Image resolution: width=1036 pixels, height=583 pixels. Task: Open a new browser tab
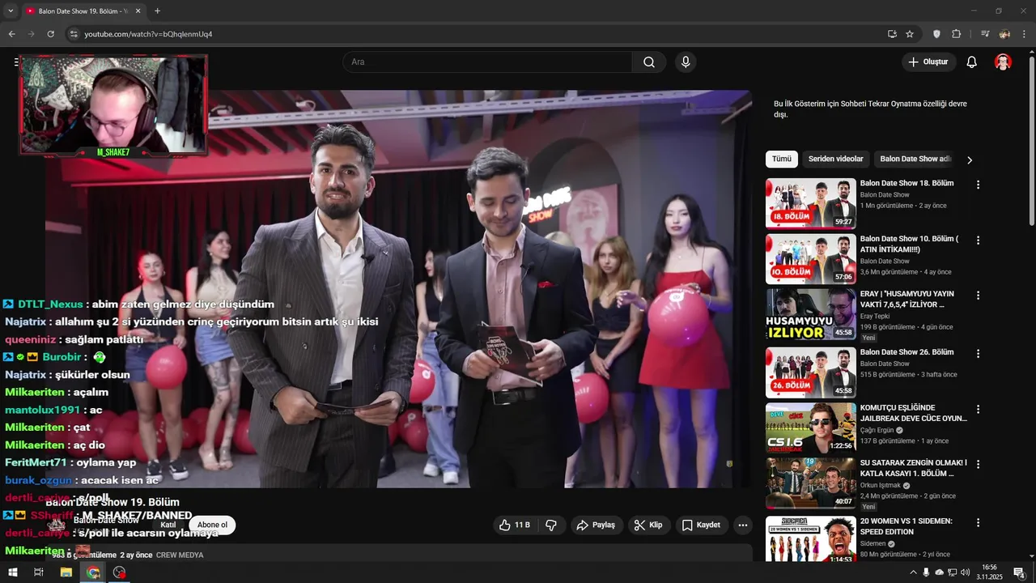point(157,11)
